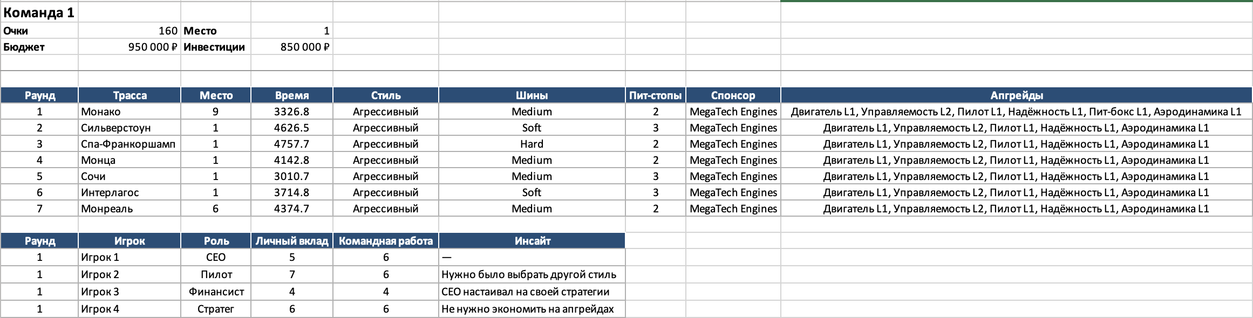Click the "Спонсор" header cell
The height and width of the screenshot is (318, 1253).
733,95
